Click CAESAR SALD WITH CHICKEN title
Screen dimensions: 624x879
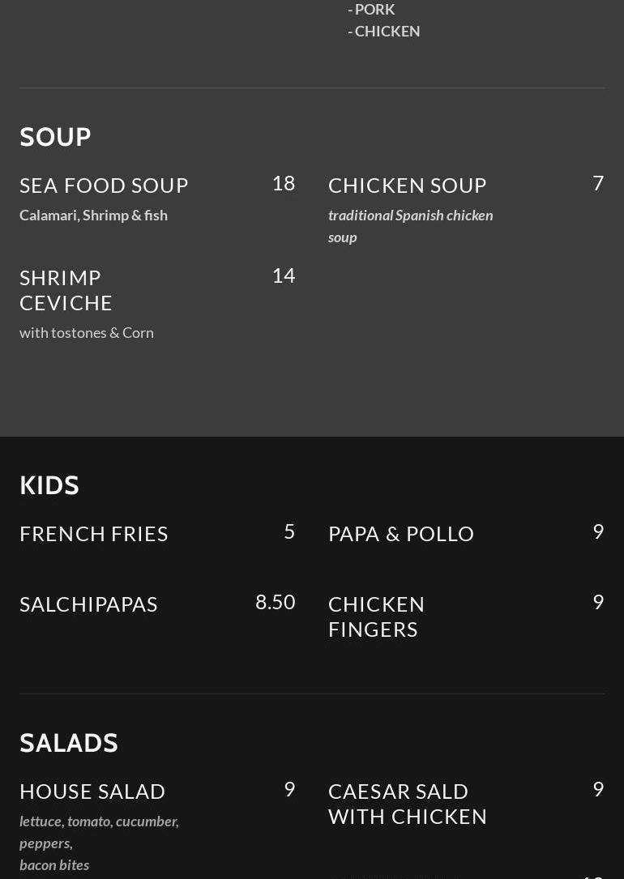pos(408,804)
